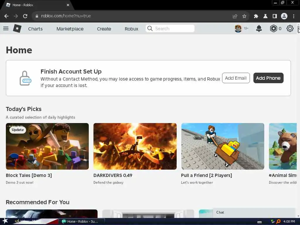This screenshot has width=300, height=225.
Task: Open the settings gear in Roblox header
Action: 290,28
